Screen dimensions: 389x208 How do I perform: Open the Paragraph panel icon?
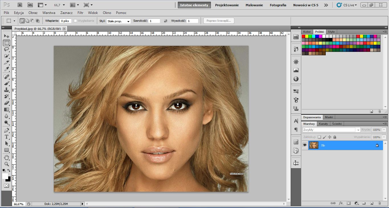tap(296, 129)
